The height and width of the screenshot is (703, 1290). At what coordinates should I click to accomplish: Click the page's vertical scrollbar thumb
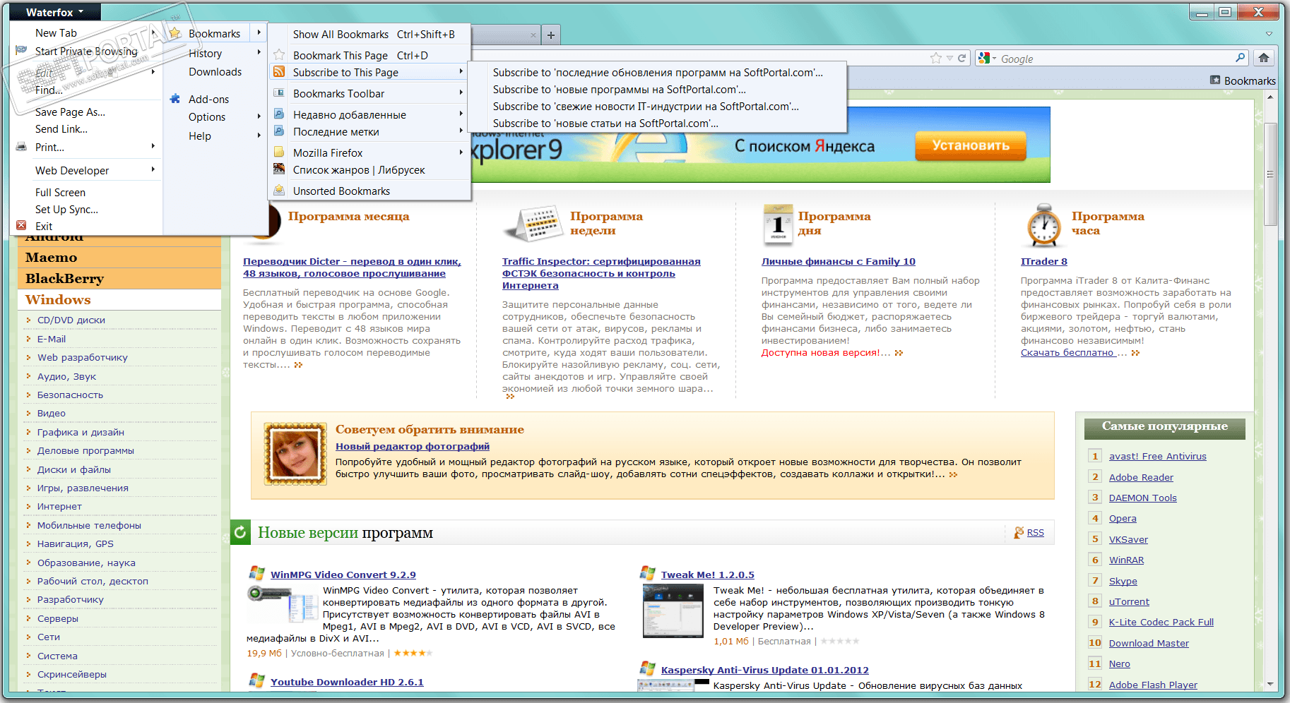[1270, 174]
